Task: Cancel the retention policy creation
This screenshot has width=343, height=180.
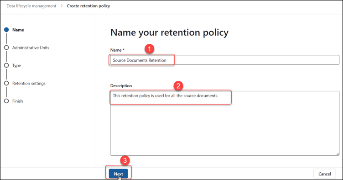Action: [325, 174]
